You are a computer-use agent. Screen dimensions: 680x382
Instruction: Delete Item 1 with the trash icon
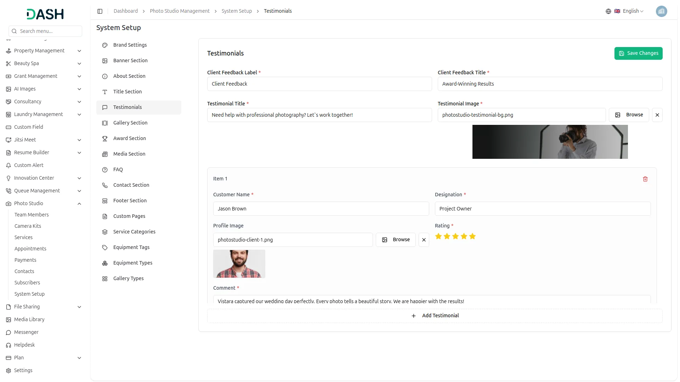click(645, 179)
